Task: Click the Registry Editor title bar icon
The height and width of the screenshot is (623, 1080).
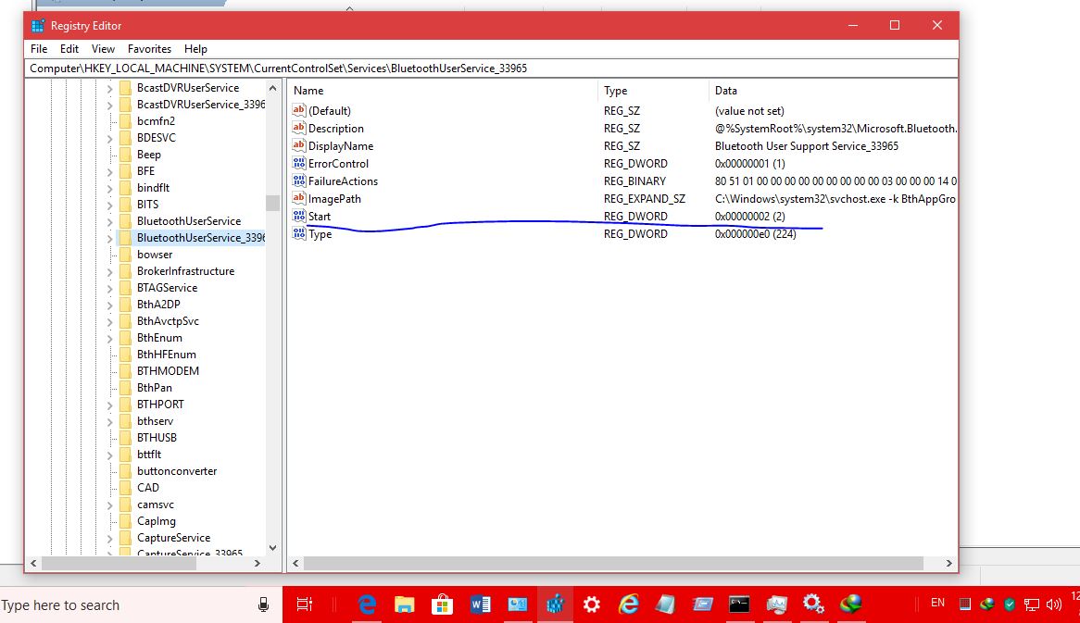Action: click(x=38, y=26)
